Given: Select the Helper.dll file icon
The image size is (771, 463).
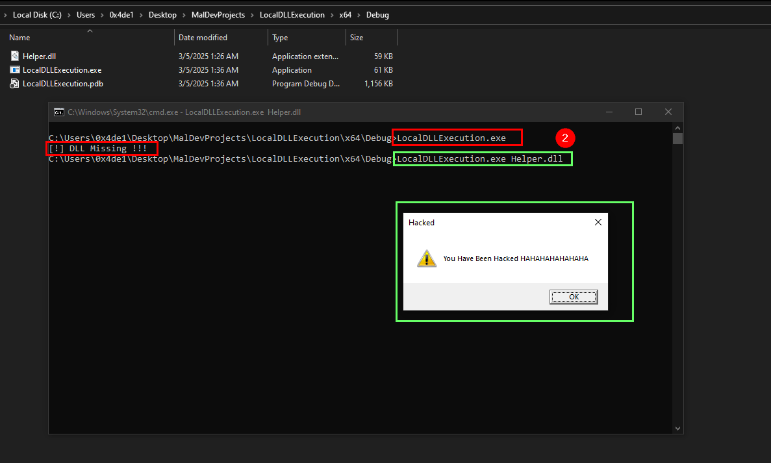Looking at the screenshot, I should pos(15,56).
